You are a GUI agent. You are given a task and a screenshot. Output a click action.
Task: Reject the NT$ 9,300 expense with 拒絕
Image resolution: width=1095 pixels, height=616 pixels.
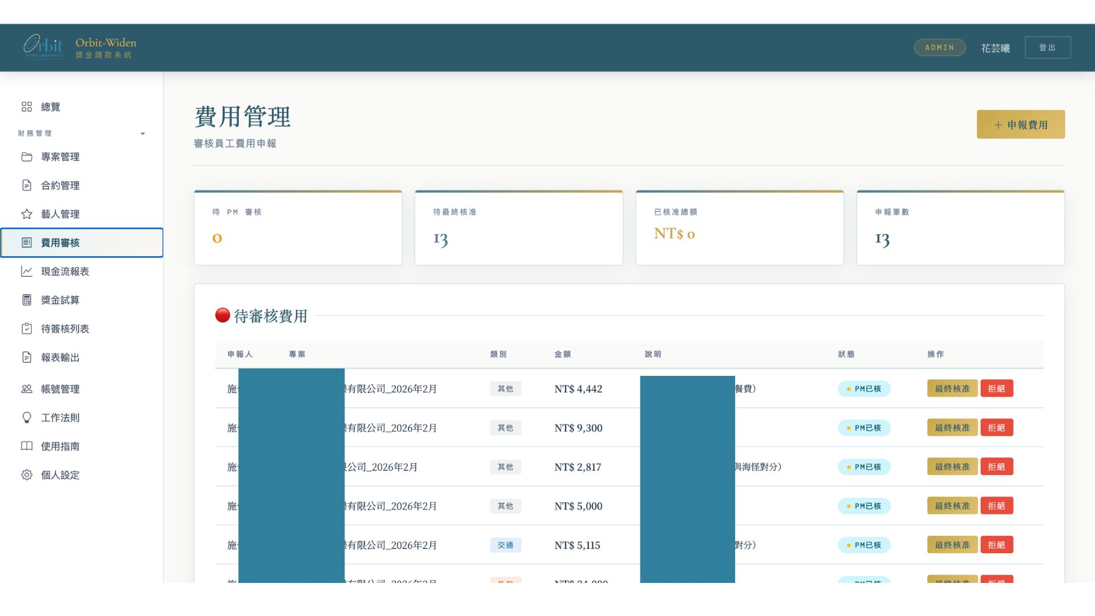click(x=997, y=428)
